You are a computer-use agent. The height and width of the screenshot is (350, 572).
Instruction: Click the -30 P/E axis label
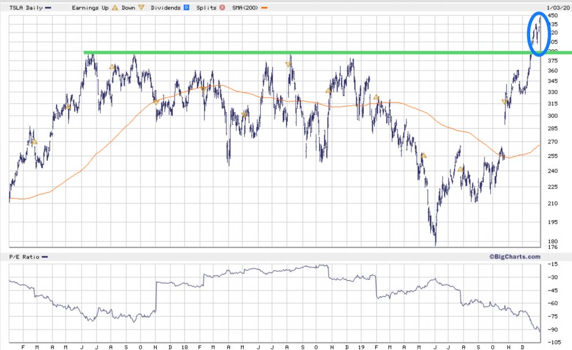pyautogui.click(x=553, y=277)
